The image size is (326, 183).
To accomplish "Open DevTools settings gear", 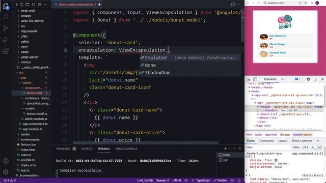I will point(308,79).
